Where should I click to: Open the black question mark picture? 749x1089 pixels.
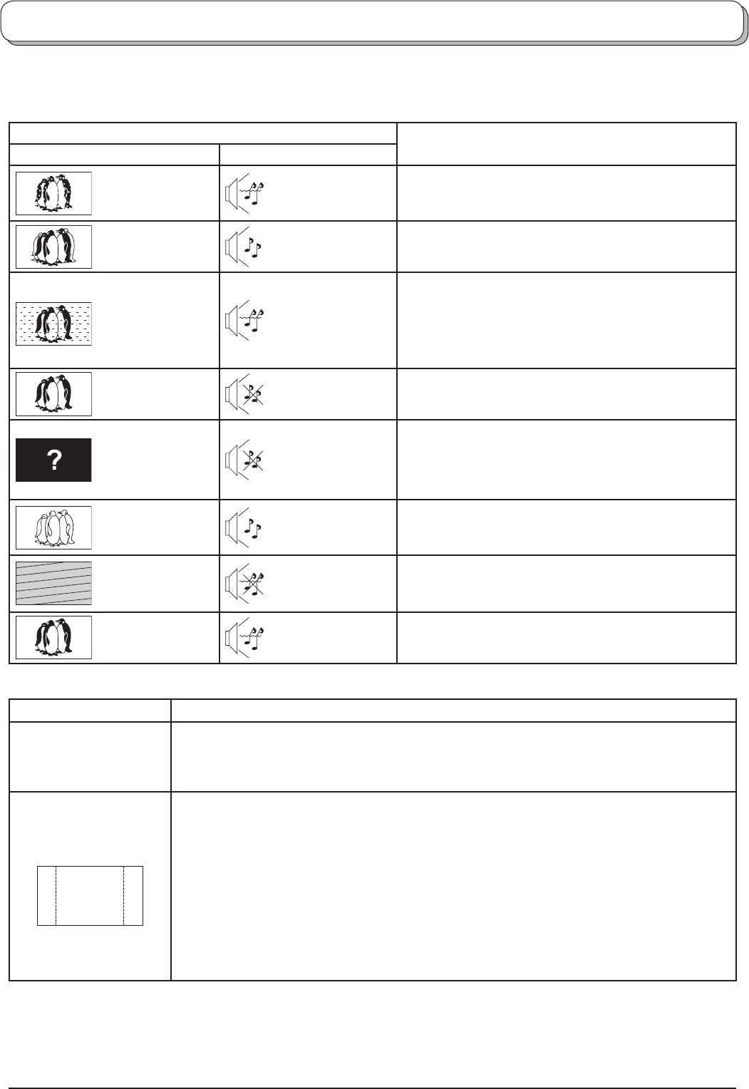coord(54,460)
